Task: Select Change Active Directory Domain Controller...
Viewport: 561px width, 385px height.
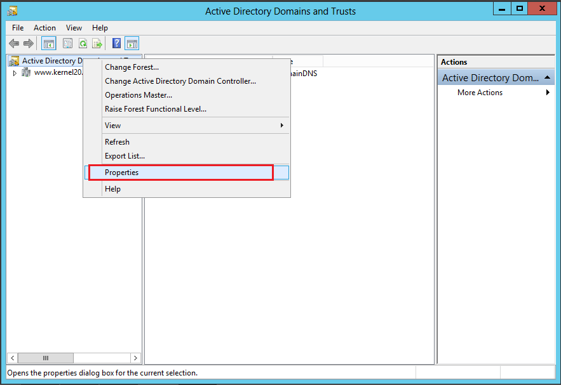Action: (x=186, y=81)
